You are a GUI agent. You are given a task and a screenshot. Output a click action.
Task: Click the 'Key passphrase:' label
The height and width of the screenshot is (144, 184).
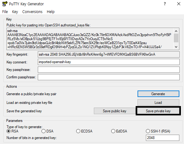coord(19,70)
